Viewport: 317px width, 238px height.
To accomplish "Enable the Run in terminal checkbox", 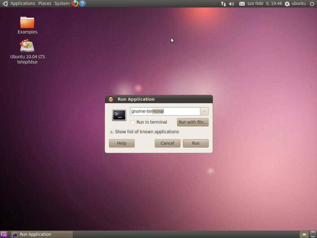I will click(132, 122).
